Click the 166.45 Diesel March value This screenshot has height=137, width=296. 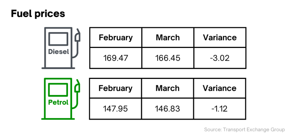coord(168,58)
